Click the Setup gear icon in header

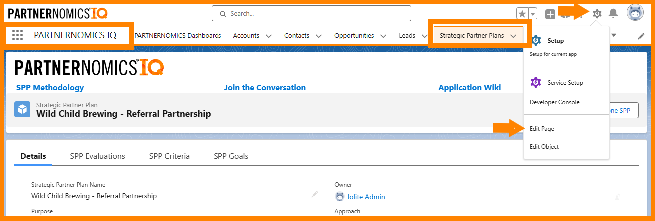[x=597, y=14]
